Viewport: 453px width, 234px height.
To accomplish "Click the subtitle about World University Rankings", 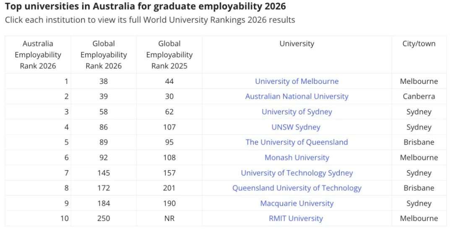I will (x=150, y=20).
